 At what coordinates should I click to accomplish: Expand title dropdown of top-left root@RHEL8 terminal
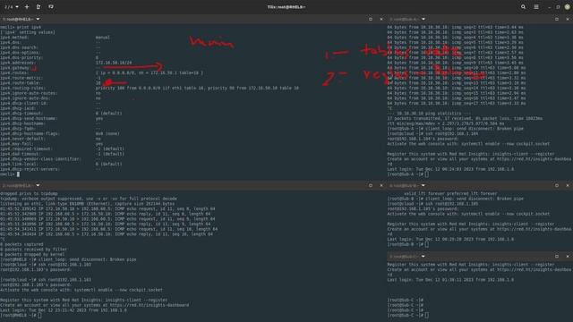point(38,19)
